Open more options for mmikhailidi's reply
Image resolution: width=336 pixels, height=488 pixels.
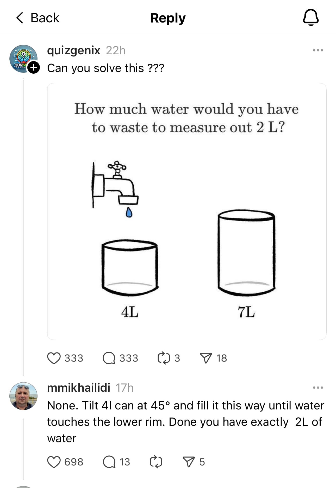(x=318, y=388)
